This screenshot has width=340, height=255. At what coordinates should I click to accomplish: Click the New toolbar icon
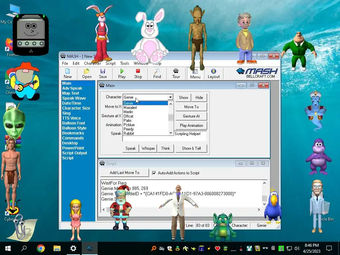click(68, 73)
